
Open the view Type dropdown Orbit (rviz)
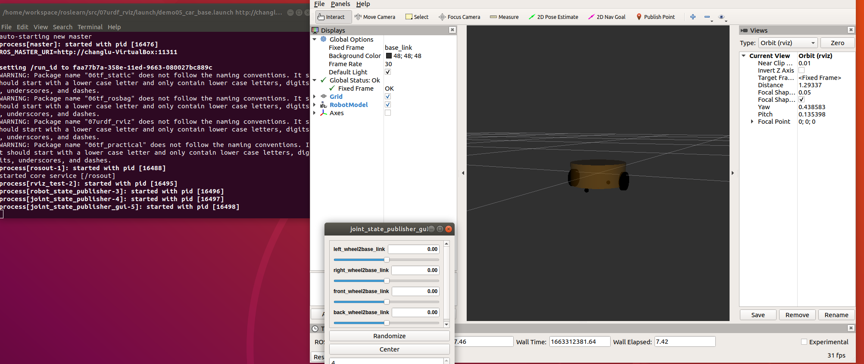pos(788,43)
